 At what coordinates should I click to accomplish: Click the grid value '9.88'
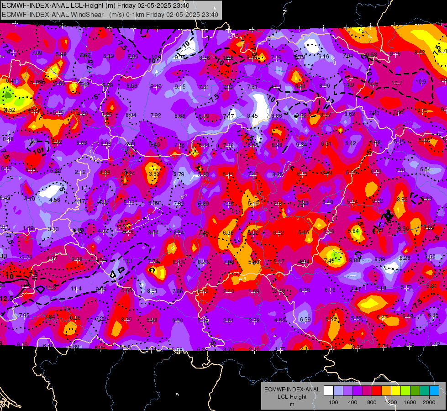[x=355, y=260]
